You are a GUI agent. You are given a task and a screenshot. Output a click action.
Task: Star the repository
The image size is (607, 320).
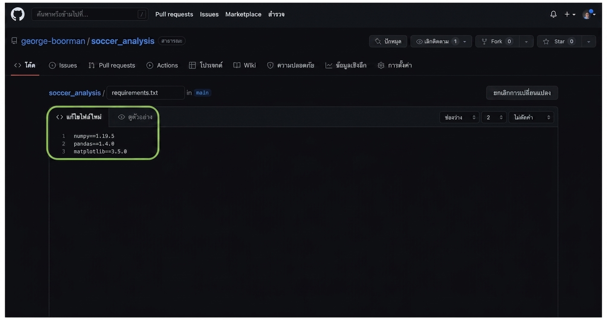(x=559, y=41)
